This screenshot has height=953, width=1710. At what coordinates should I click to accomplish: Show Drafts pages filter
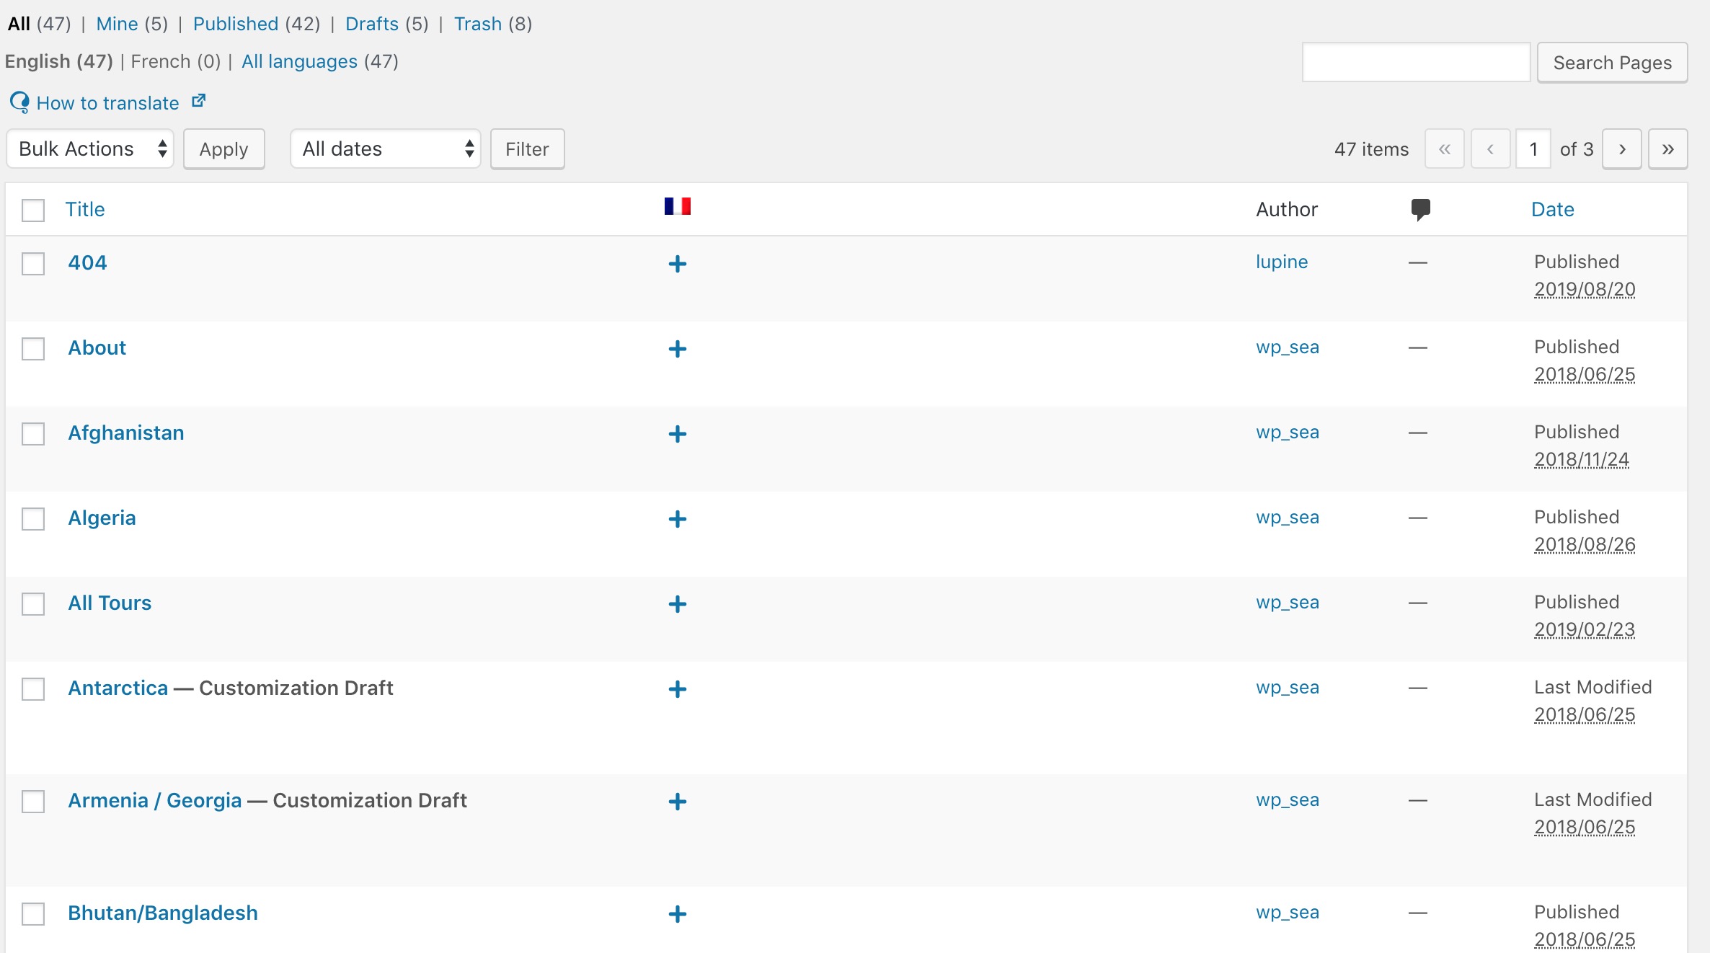pyautogui.click(x=372, y=24)
